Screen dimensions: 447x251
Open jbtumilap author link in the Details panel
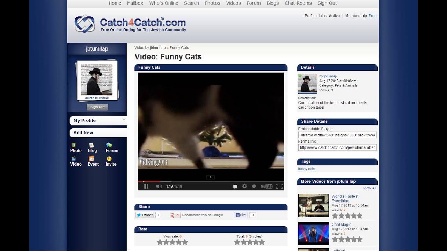tap(330, 76)
